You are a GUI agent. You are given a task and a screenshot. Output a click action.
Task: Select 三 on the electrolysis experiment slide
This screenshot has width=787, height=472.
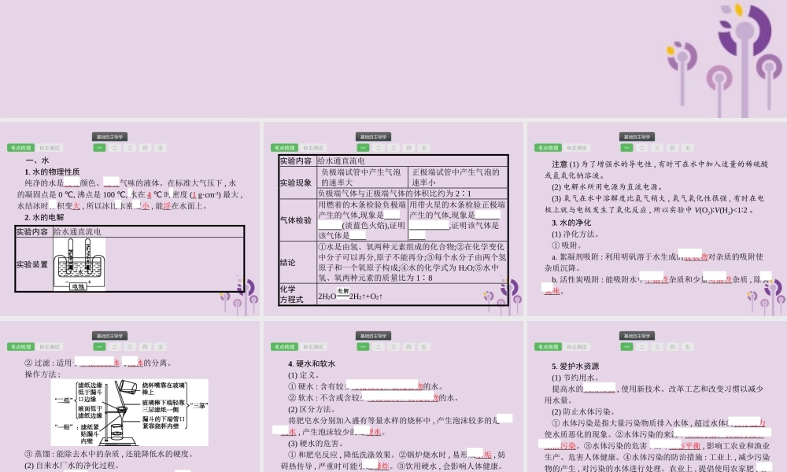pos(393,148)
